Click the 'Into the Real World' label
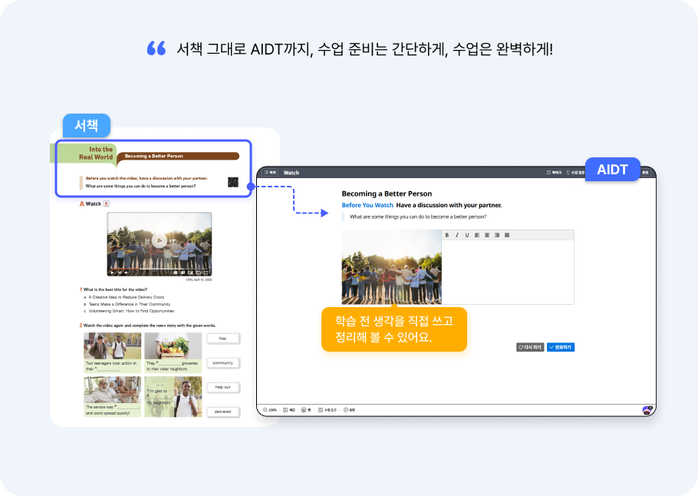Screen dimensions: 698x496 pyautogui.click(x=96, y=153)
